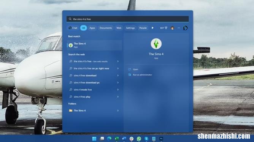This screenshot has width=254, height=142.
Task: Open Word from the taskbar
Action: pyautogui.click(x=124, y=139)
